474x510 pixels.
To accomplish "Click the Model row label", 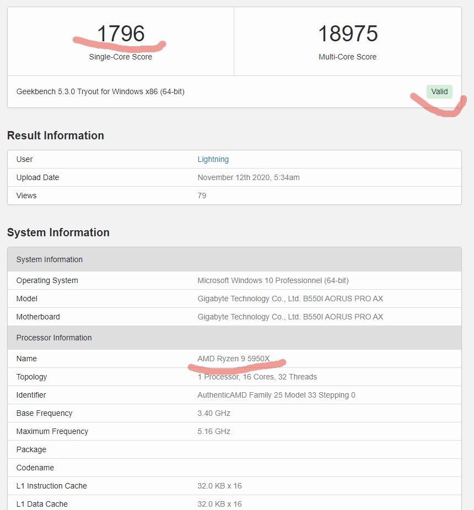I will (26, 299).
